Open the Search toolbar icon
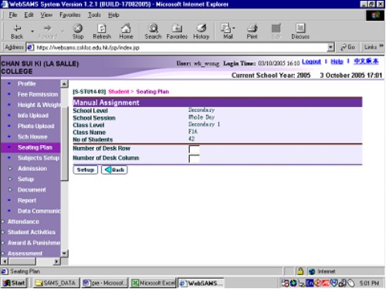The image size is (386, 289). point(153,32)
